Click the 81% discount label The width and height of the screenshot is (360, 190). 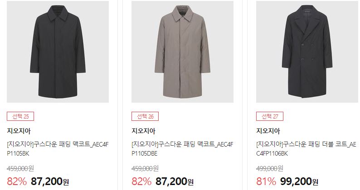pyautogui.click(x=266, y=181)
